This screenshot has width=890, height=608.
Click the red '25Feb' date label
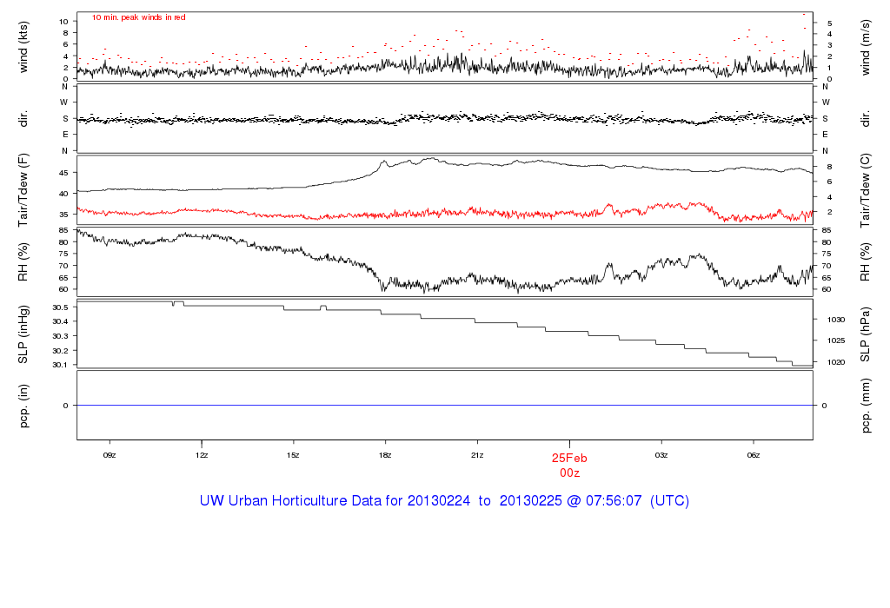(569, 459)
